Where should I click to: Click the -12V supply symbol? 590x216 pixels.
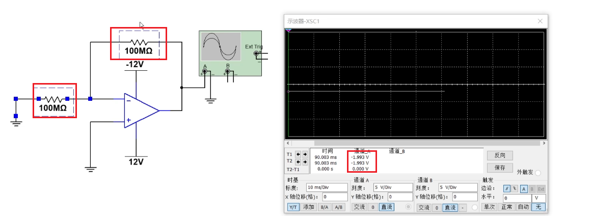136,65
